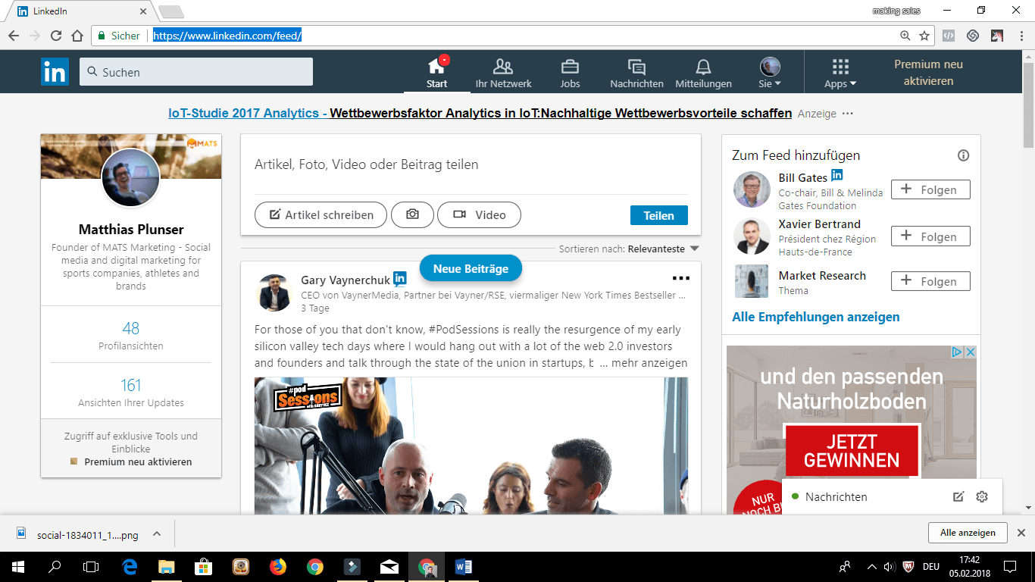The width and height of the screenshot is (1035, 582).
Task: Click the Gary Vaynerchuk post image
Action: coord(471,446)
